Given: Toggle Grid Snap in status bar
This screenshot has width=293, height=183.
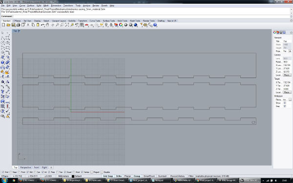Looking at the screenshot, I should click(x=108, y=176).
